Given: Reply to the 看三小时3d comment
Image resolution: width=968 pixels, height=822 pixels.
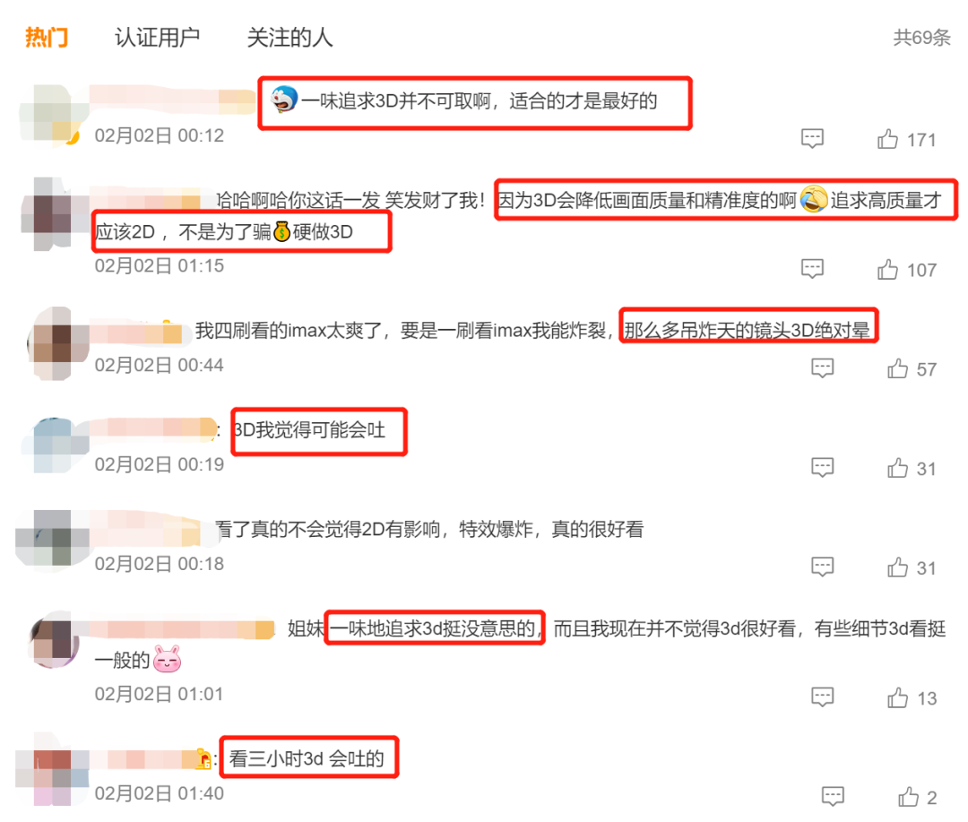Looking at the screenshot, I should (x=833, y=797).
